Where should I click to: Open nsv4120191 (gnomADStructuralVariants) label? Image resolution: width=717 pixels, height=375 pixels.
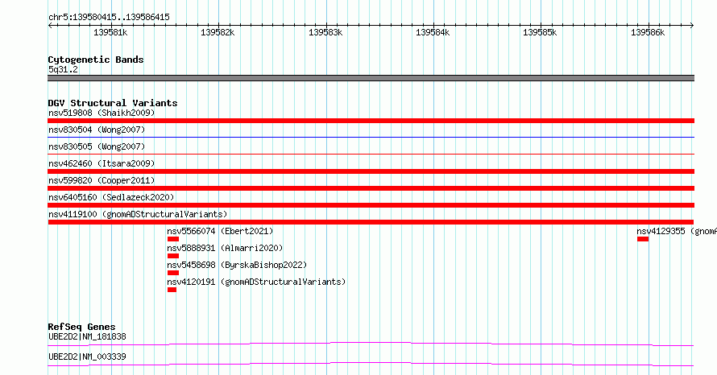[256, 282]
